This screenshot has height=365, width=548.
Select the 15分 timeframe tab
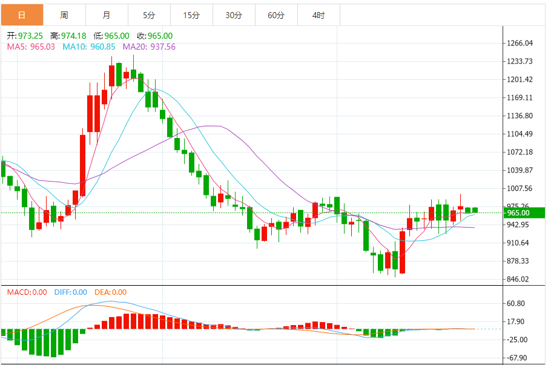(191, 15)
